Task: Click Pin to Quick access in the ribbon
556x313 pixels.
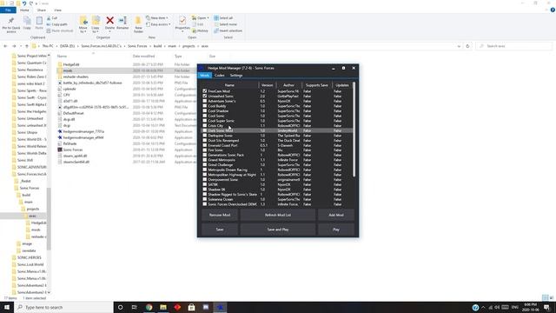Action: (x=11, y=24)
